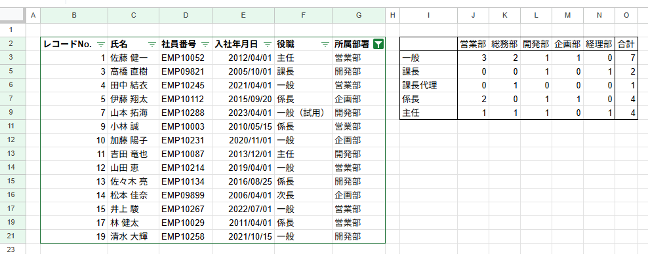Click 合計 header in summary table

pos(626,44)
